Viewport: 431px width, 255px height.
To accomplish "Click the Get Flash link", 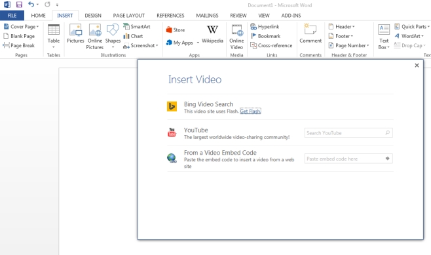I will [250, 111].
